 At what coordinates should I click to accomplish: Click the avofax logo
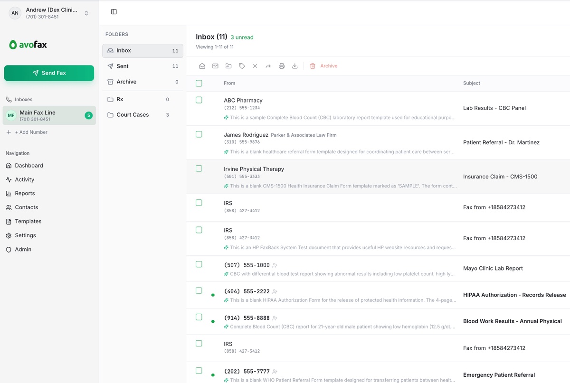pyautogui.click(x=28, y=45)
